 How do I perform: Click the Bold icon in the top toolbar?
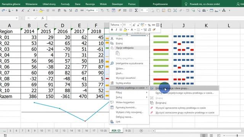17,10
